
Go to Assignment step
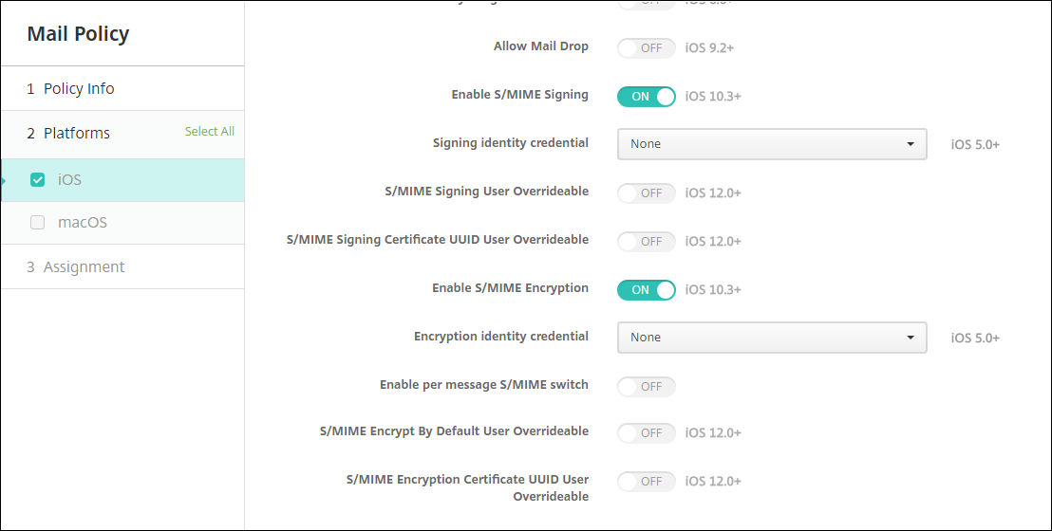tap(84, 267)
